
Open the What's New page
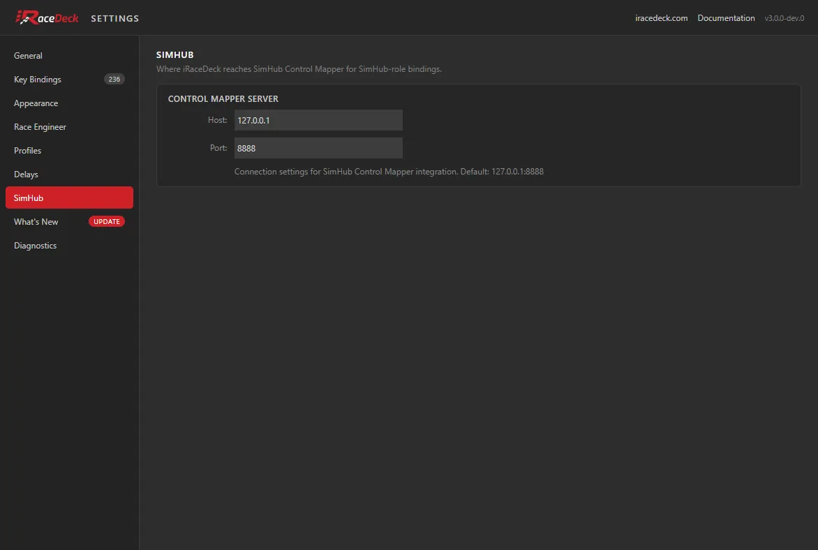(69, 222)
